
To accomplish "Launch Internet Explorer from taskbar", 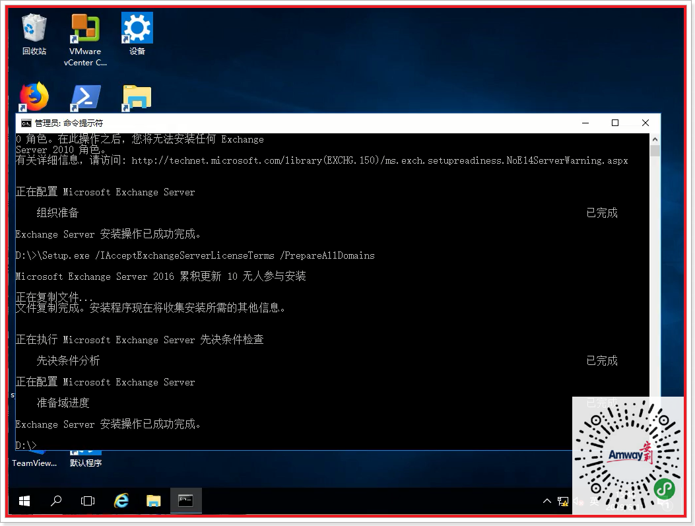I will point(121,501).
